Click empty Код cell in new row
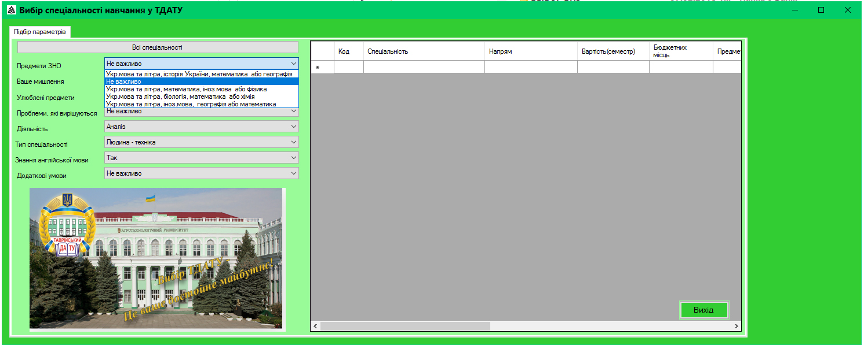864x345 pixels. click(x=349, y=67)
